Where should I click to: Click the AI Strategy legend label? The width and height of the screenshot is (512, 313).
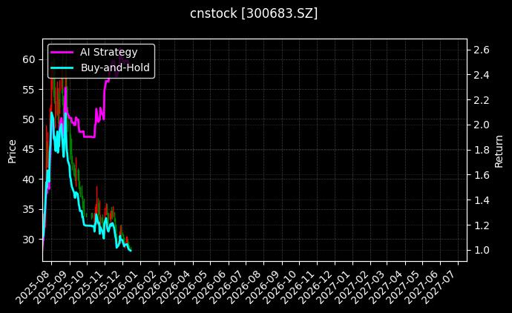tap(109, 52)
